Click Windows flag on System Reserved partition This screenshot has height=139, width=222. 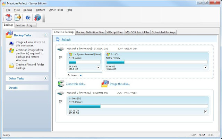click(70, 54)
